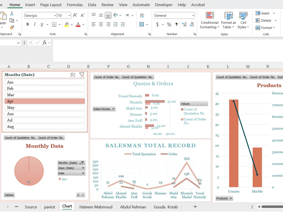Click the Orientation text angle icon
Screen dimensions: 283x212
[115, 15]
